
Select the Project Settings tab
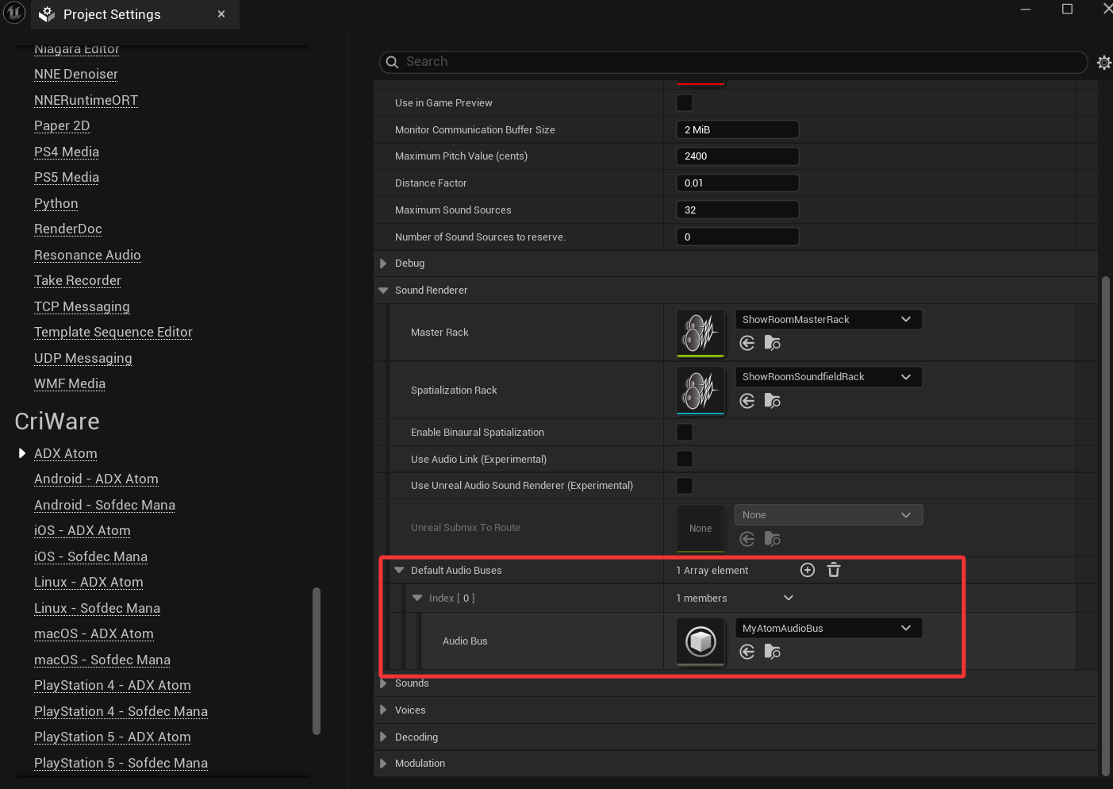[112, 14]
